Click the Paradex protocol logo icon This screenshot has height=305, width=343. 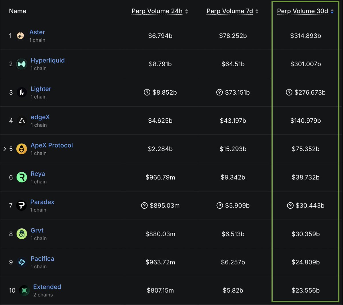tap(21, 206)
